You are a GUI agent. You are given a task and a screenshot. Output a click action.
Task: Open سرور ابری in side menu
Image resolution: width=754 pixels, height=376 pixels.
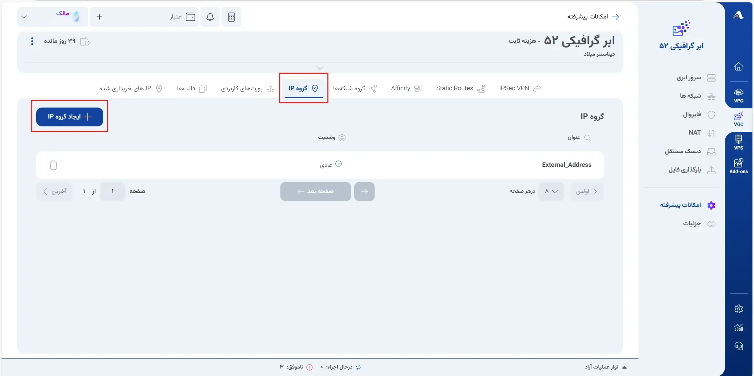696,78
